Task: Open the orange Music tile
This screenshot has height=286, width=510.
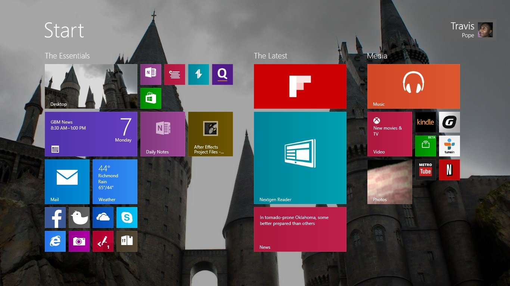Action: click(x=414, y=86)
